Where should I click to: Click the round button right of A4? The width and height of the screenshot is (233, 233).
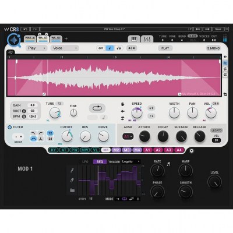click(x=192, y=151)
